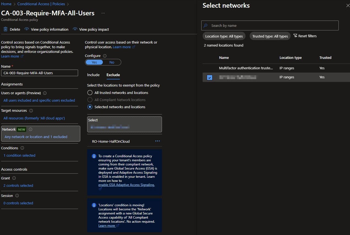Uncheck the selected named location checkbox

pyautogui.click(x=210, y=78)
